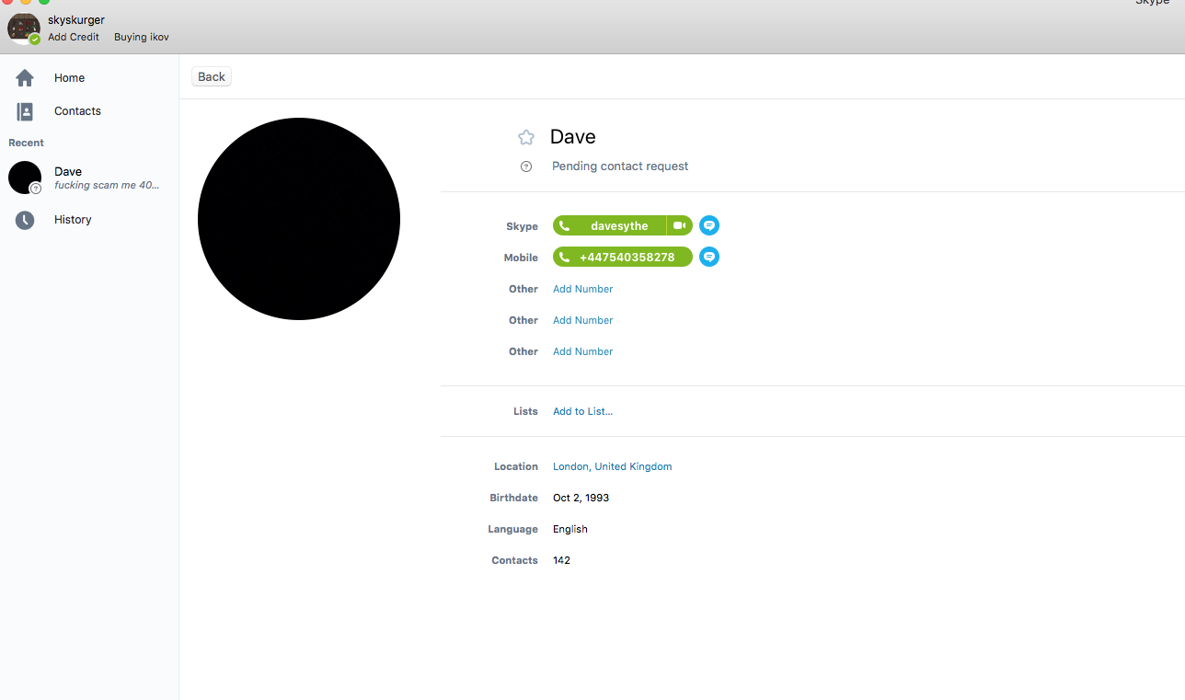Screen dimensions: 1185x700
Task: Open recent conversation with Dave
Action: click(89, 178)
